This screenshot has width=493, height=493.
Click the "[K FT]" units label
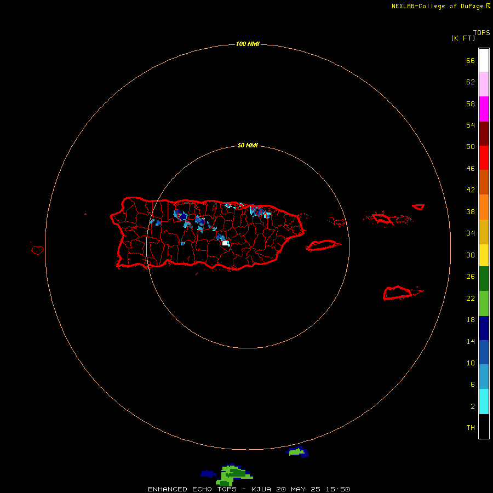point(463,38)
